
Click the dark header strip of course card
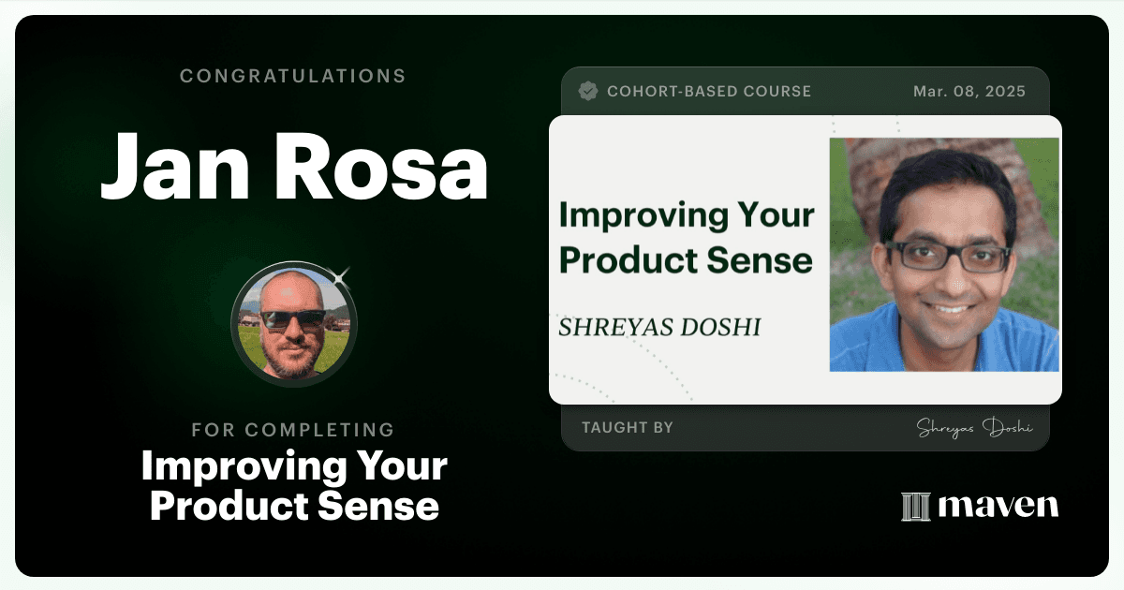(x=805, y=91)
